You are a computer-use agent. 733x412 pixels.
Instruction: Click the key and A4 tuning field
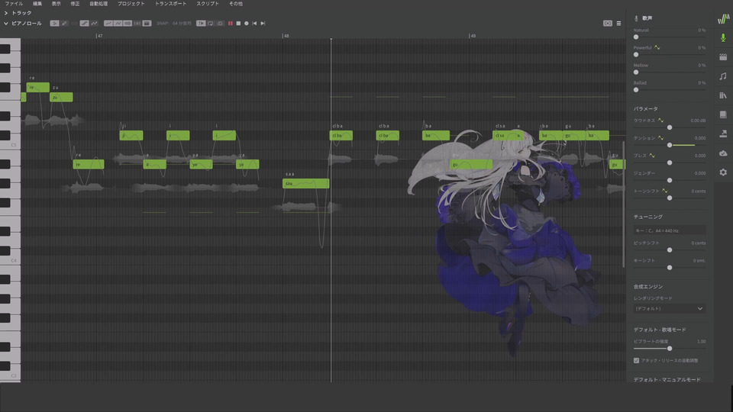(x=670, y=230)
